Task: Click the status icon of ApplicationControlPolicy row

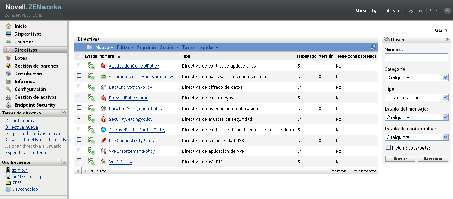Action: coord(91,66)
